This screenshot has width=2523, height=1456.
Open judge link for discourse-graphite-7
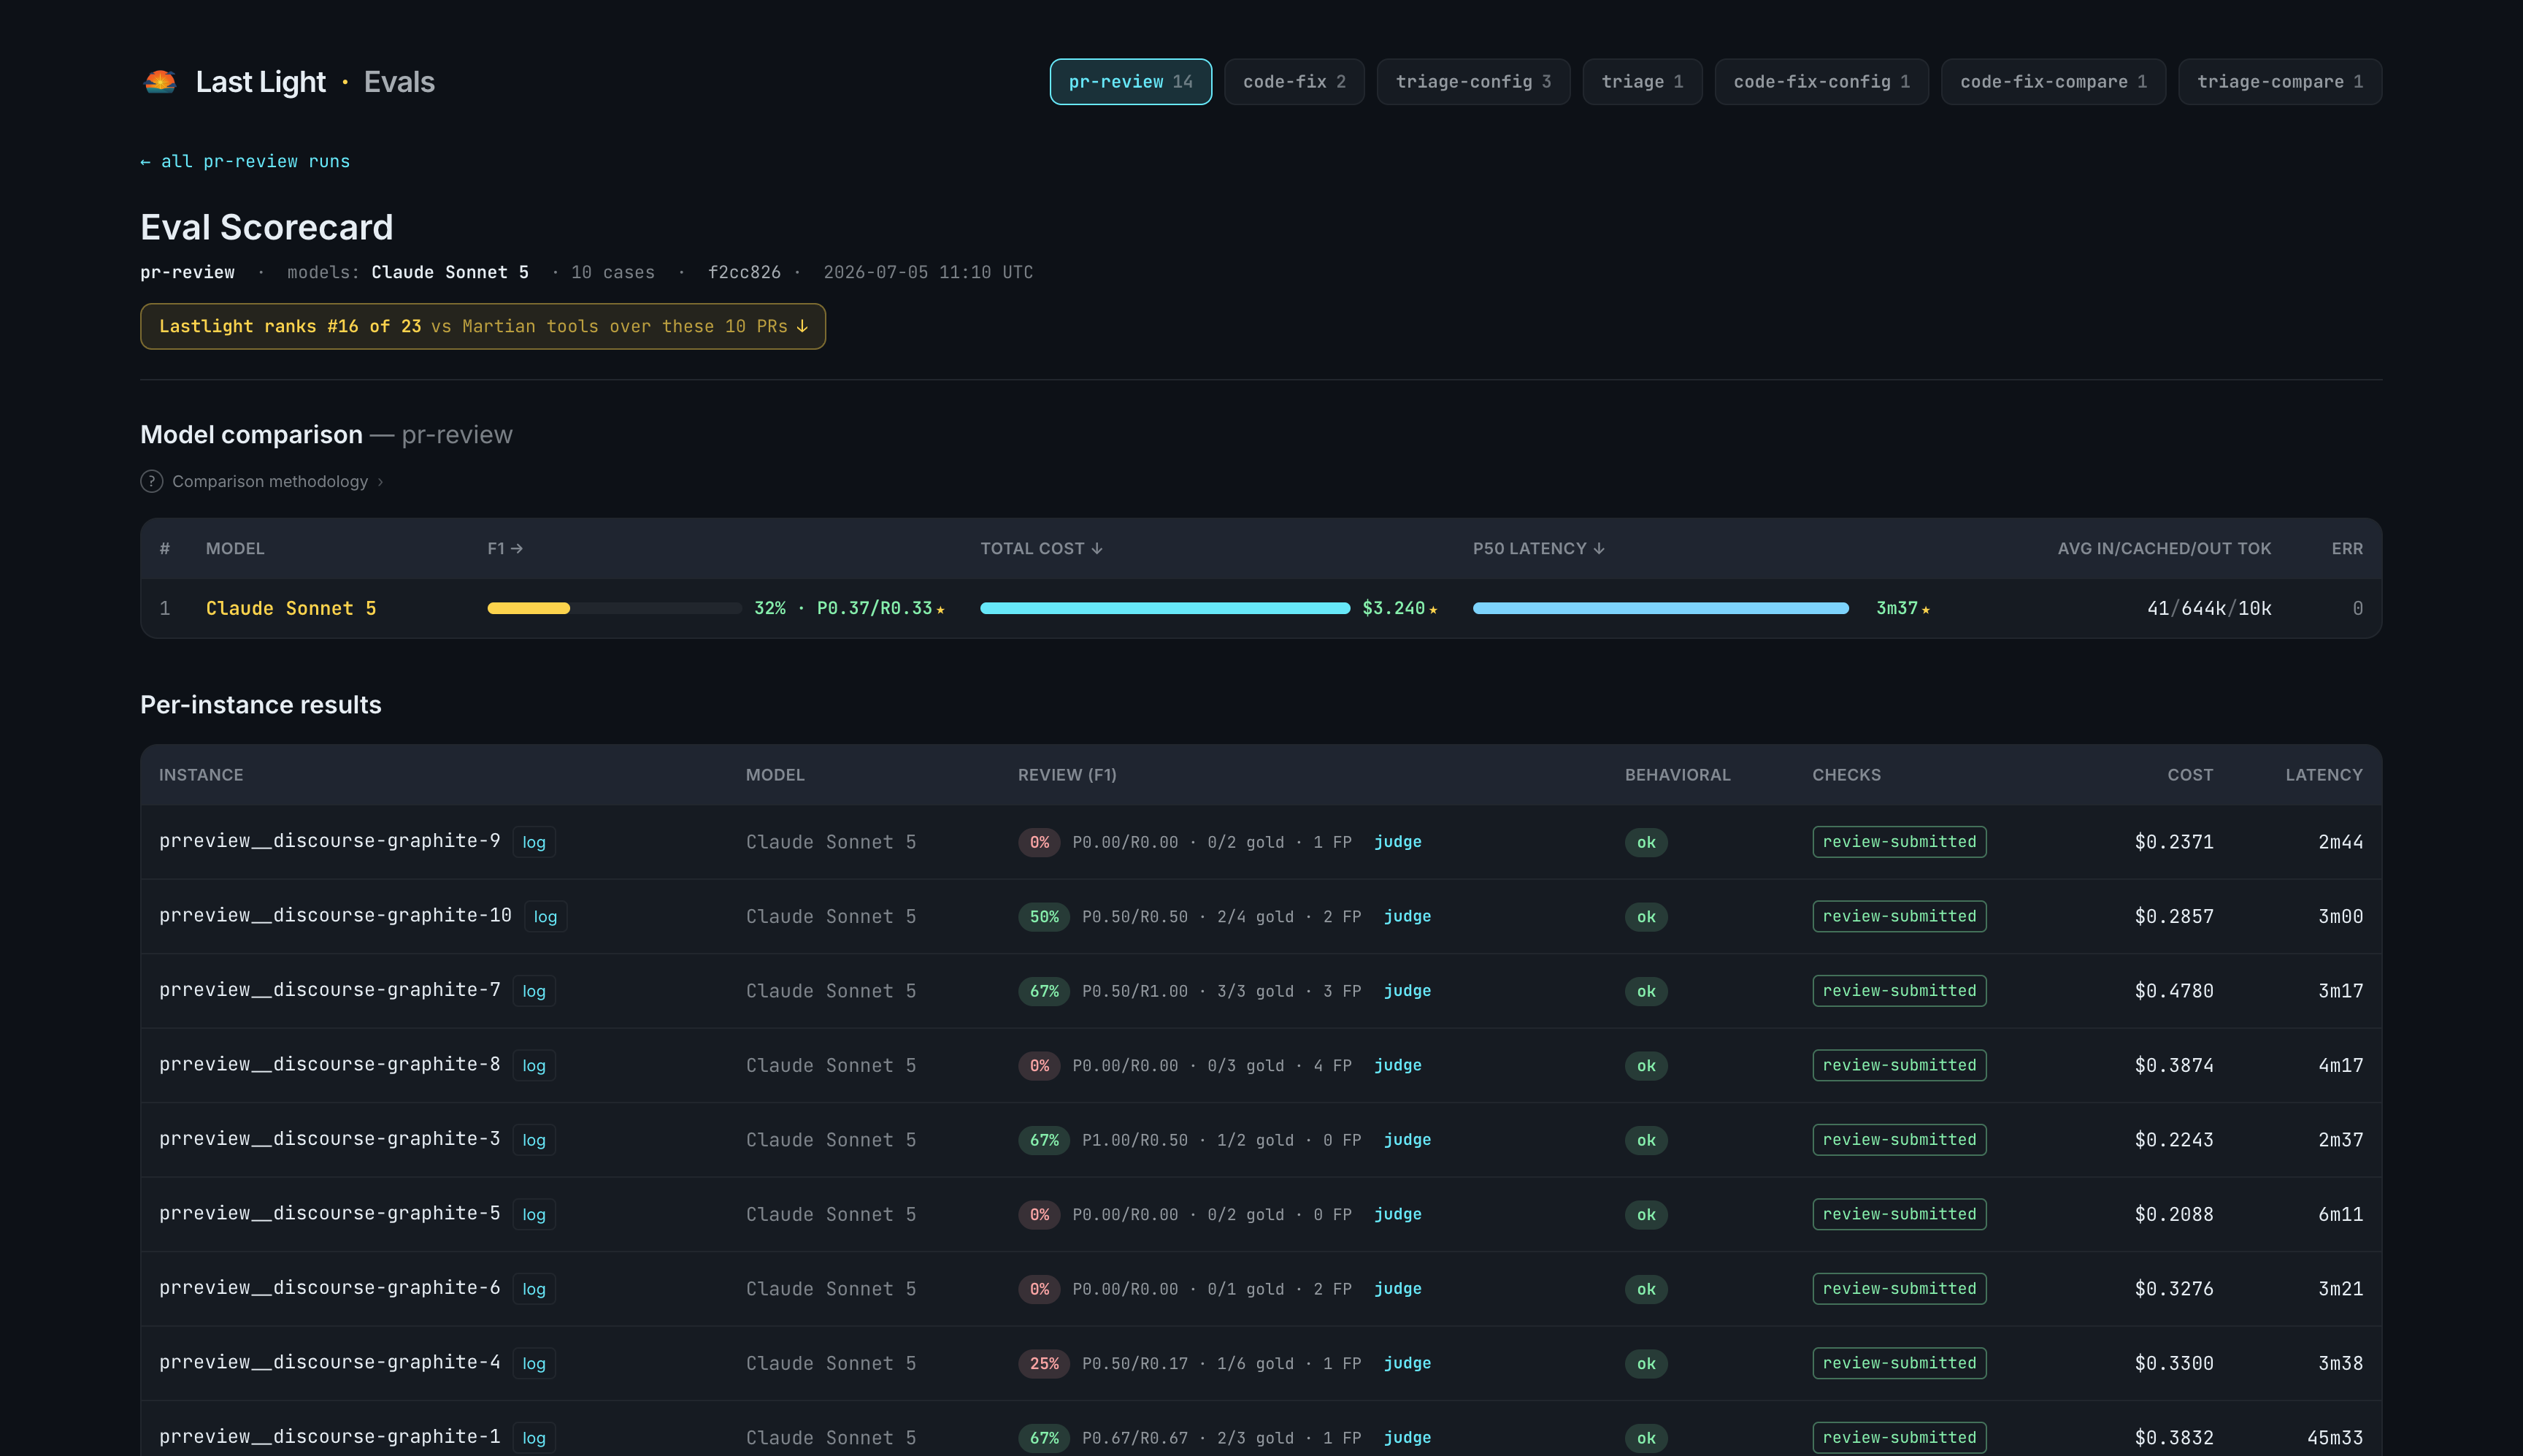[x=1408, y=991]
